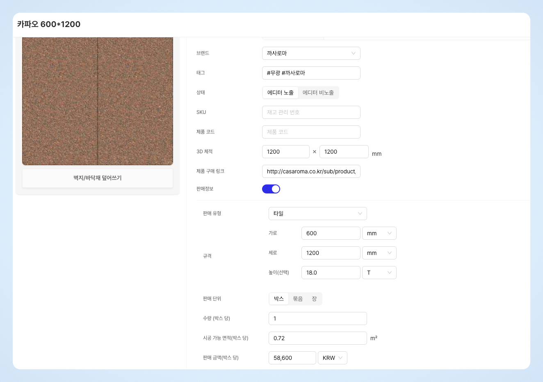543x382 pixels.
Task: Open the 판매 유형 dropdown showing 타일
Action: [317, 214]
